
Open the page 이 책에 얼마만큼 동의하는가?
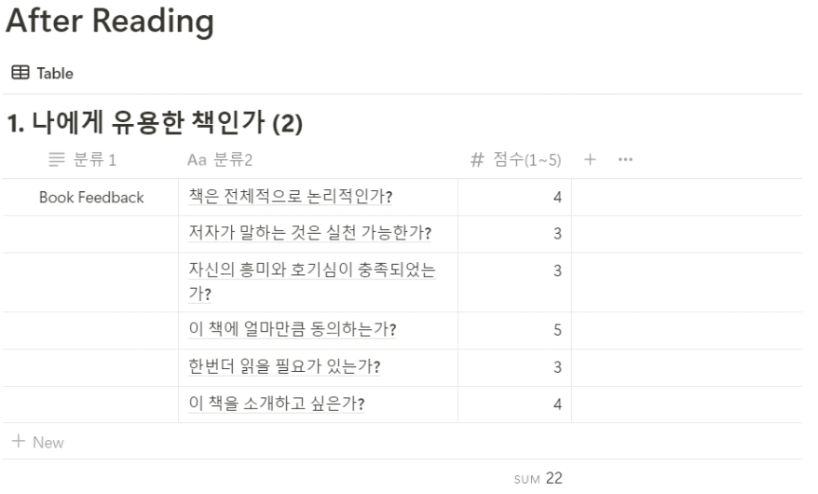pos(293,329)
